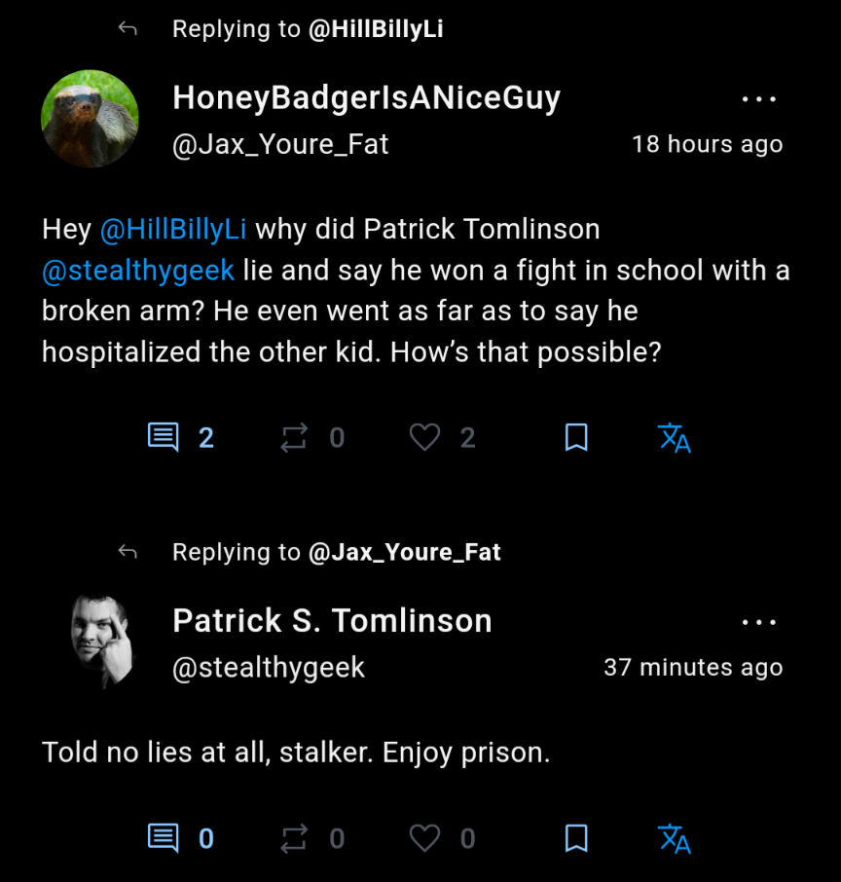Bookmark Patrick S. Tomlinson's reply
Image resolution: width=841 pixels, height=882 pixels.
coord(576,838)
